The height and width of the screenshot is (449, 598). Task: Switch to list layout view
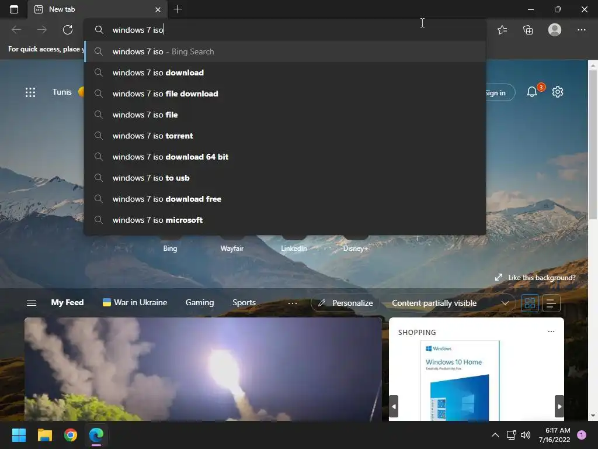[x=551, y=303]
